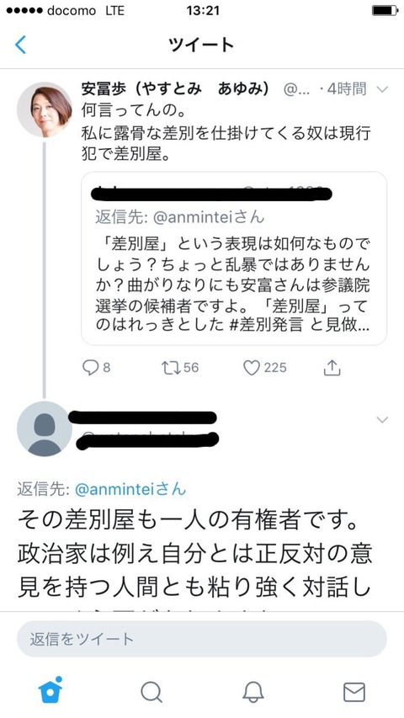
Task: Open @anminteiさん link in quoted tweet
Action: pyautogui.click(x=208, y=217)
